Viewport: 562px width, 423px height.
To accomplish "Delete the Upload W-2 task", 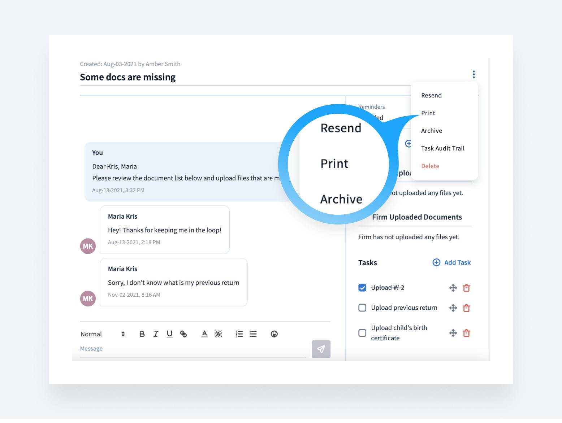I will pos(466,288).
